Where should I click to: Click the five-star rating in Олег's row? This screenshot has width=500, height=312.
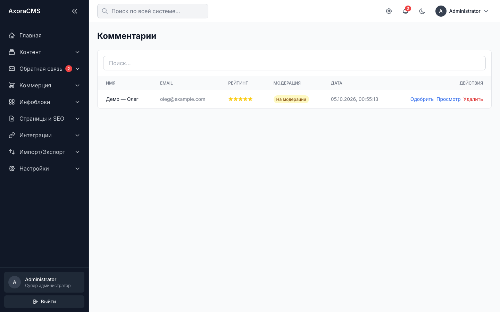pyautogui.click(x=240, y=99)
